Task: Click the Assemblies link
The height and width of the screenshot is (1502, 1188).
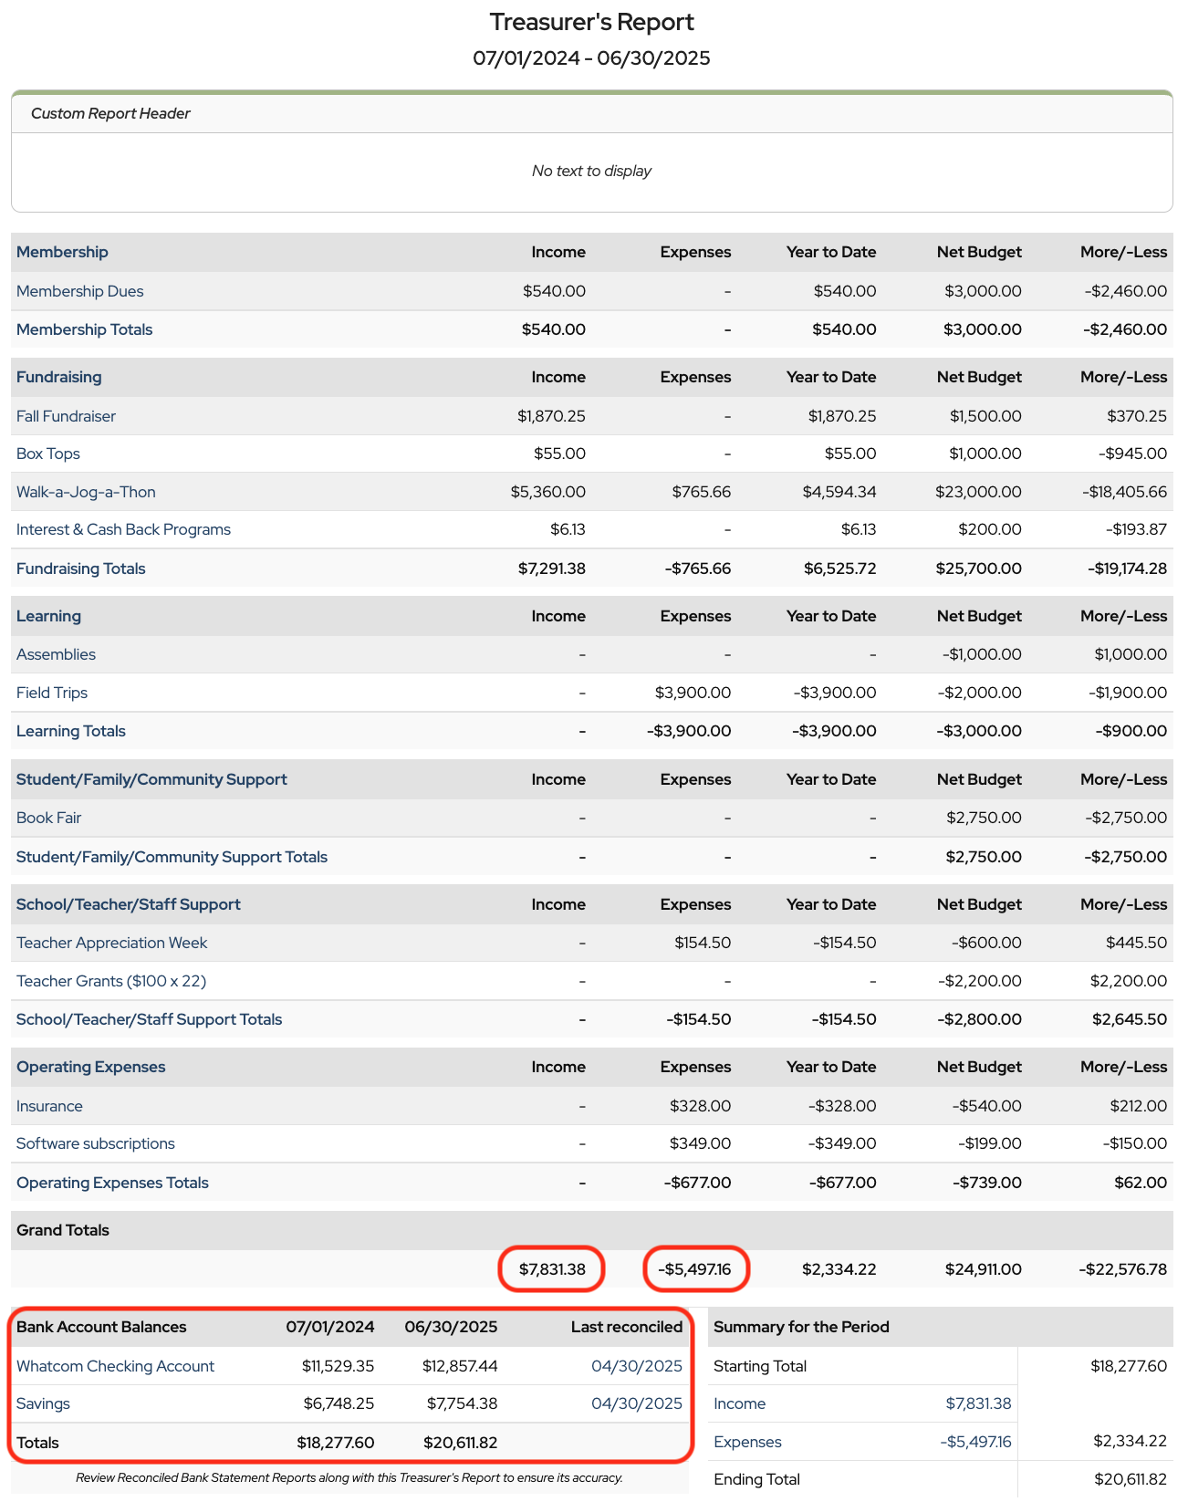Action: [x=56, y=654]
